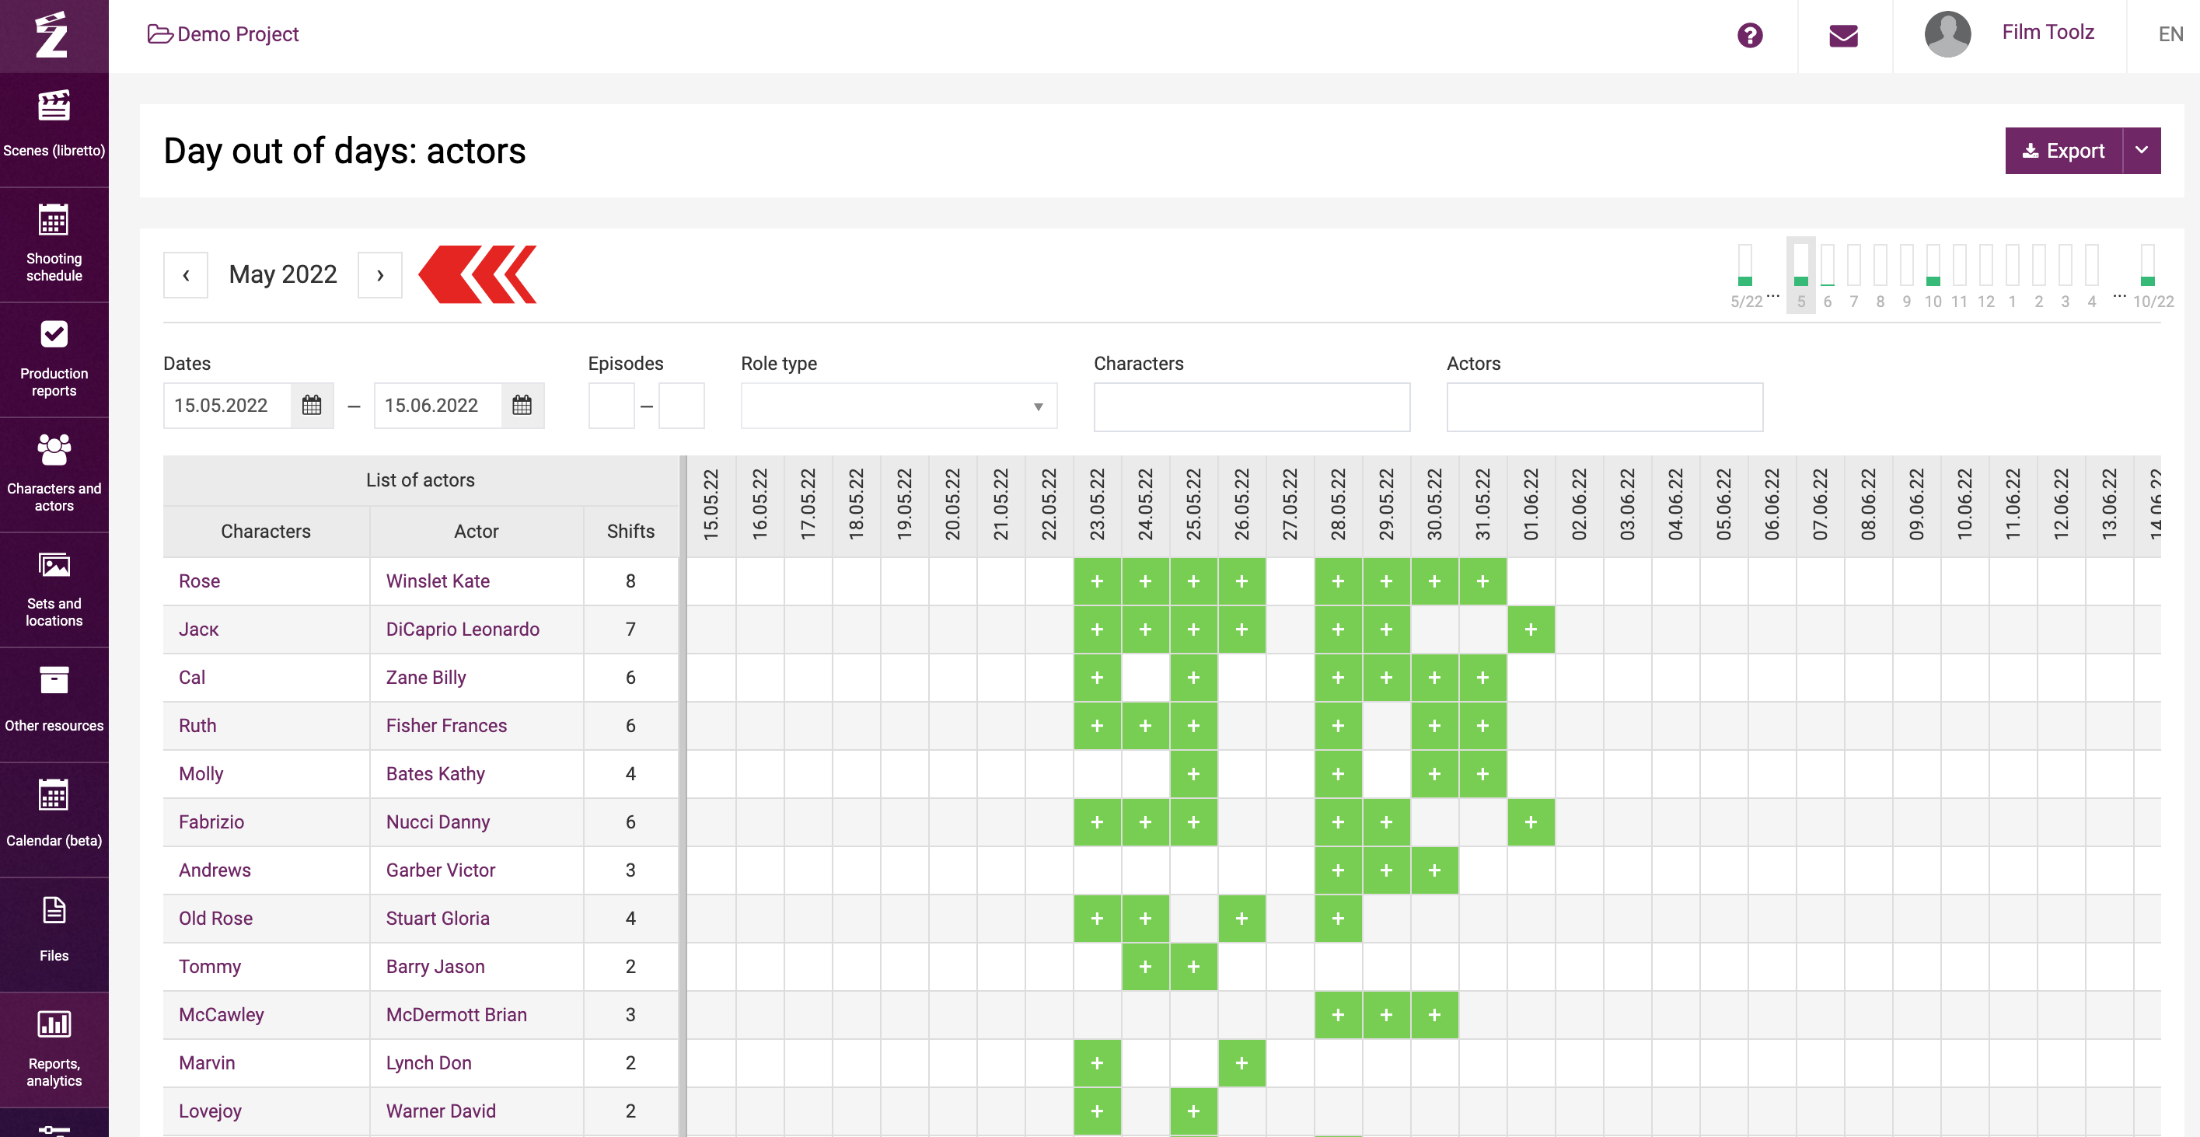Go to Production reports

(x=54, y=359)
